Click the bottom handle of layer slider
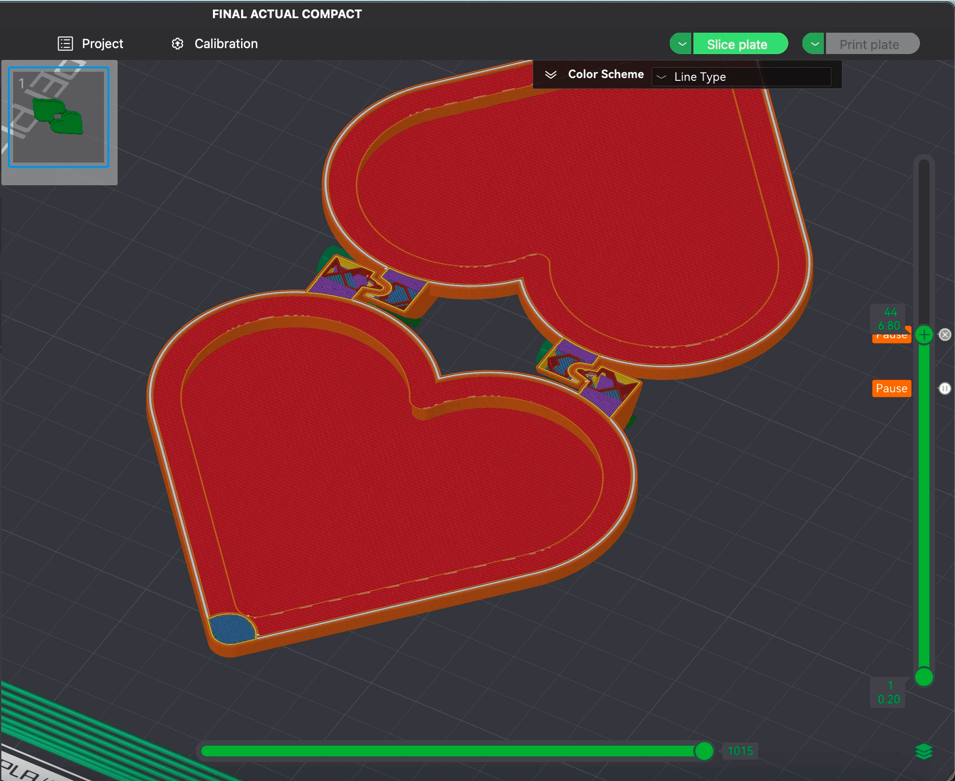Viewport: 955px width, 781px height. click(924, 677)
